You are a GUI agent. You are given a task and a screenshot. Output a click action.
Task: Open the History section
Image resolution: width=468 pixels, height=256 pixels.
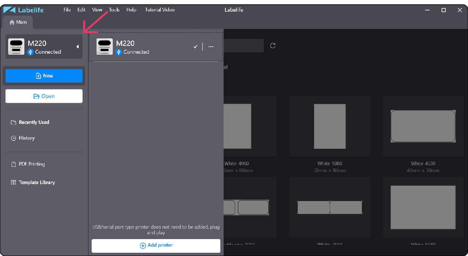pyautogui.click(x=23, y=138)
